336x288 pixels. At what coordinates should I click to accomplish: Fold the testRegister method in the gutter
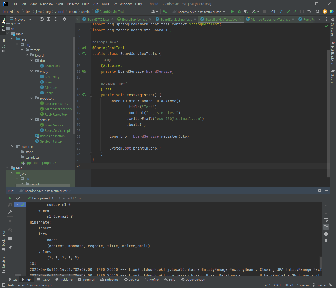[91, 95]
